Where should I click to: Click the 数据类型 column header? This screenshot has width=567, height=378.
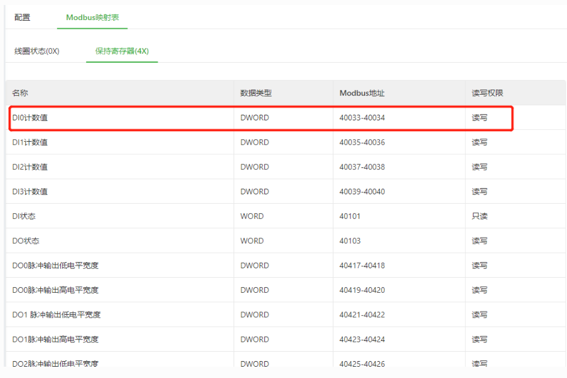point(256,93)
